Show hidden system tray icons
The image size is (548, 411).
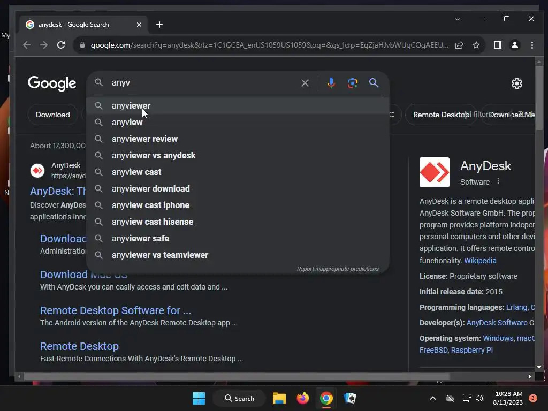(432, 398)
